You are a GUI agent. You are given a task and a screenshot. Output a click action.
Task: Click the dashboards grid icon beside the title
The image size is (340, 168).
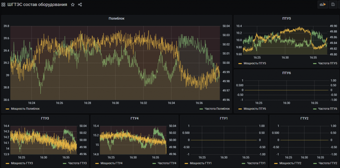pyautogui.click(x=3, y=5)
